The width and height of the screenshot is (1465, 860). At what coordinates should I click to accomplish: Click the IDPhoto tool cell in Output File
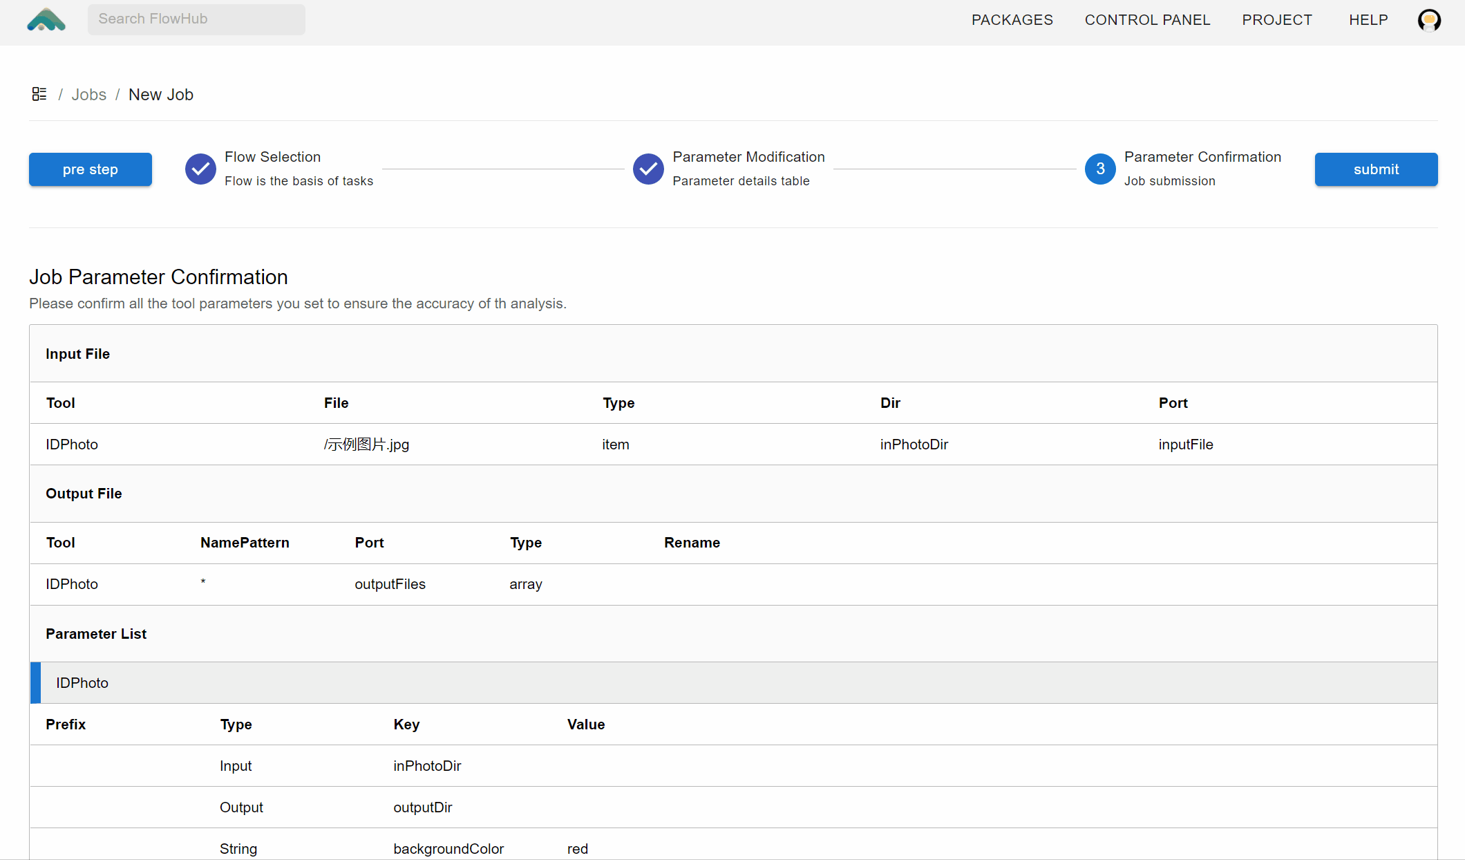72,584
